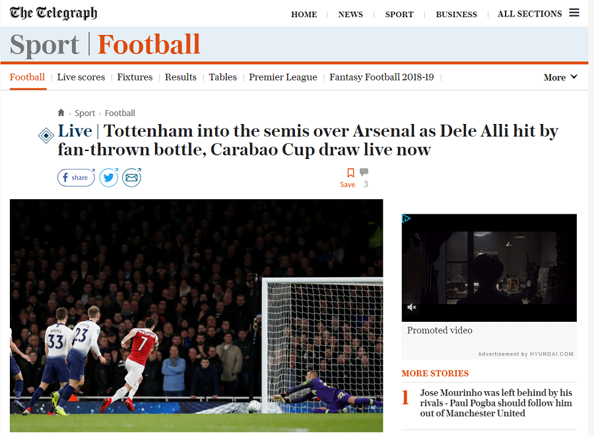Share article via Facebook share button

(x=76, y=177)
